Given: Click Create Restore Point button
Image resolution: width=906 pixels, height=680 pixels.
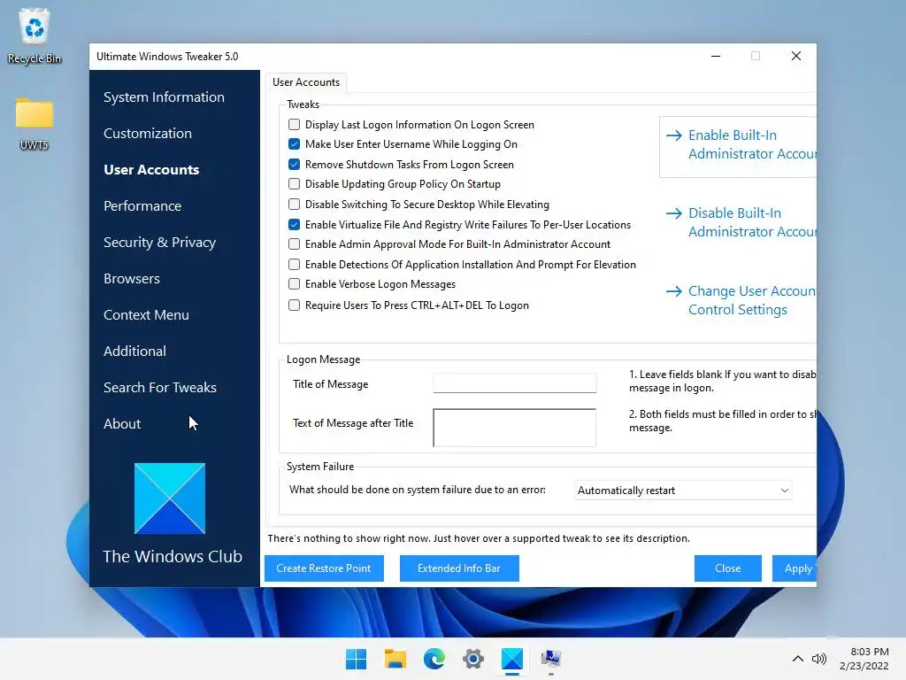Looking at the screenshot, I should [x=324, y=568].
